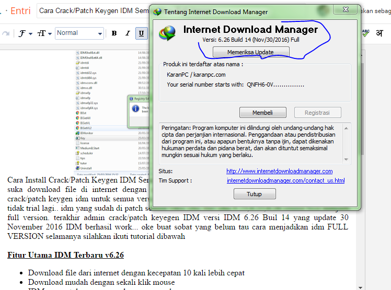Toggle underline formatting in the editor toolbar
The height and width of the screenshot is (290, 391).
pos(141,33)
